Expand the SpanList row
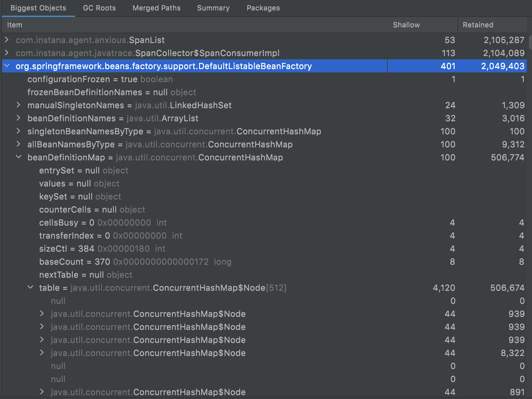 tap(7, 40)
